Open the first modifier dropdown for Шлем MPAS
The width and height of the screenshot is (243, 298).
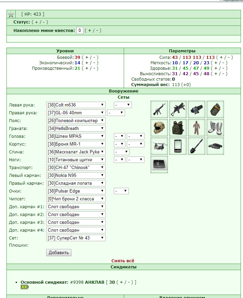coord(120,136)
